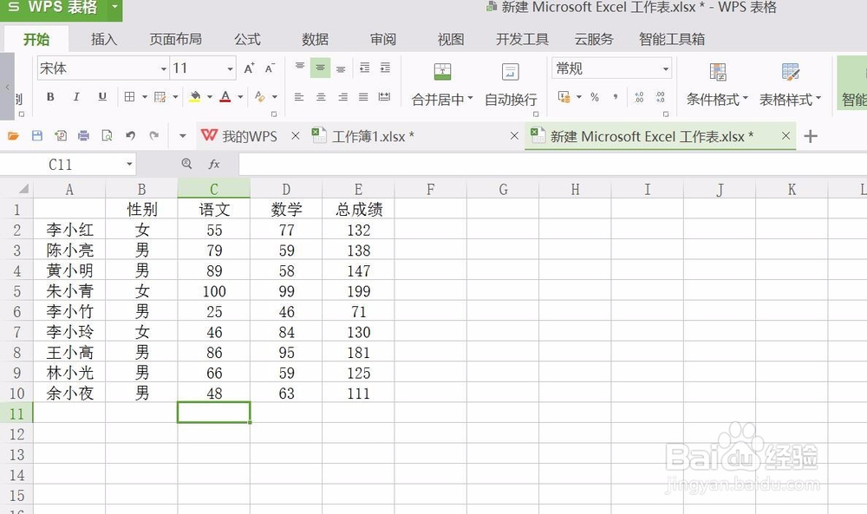Apply bold formatting with the B icon
The width and height of the screenshot is (867, 514).
tap(49, 97)
